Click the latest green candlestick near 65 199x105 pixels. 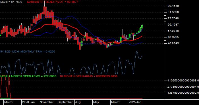[142, 27]
